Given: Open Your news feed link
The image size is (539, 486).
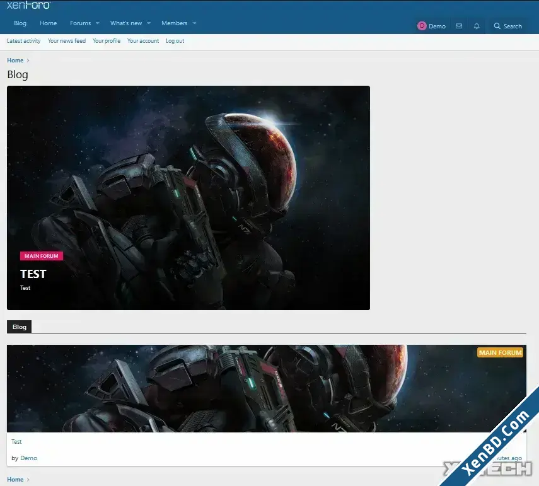Looking at the screenshot, I should [x=67, y=41].
